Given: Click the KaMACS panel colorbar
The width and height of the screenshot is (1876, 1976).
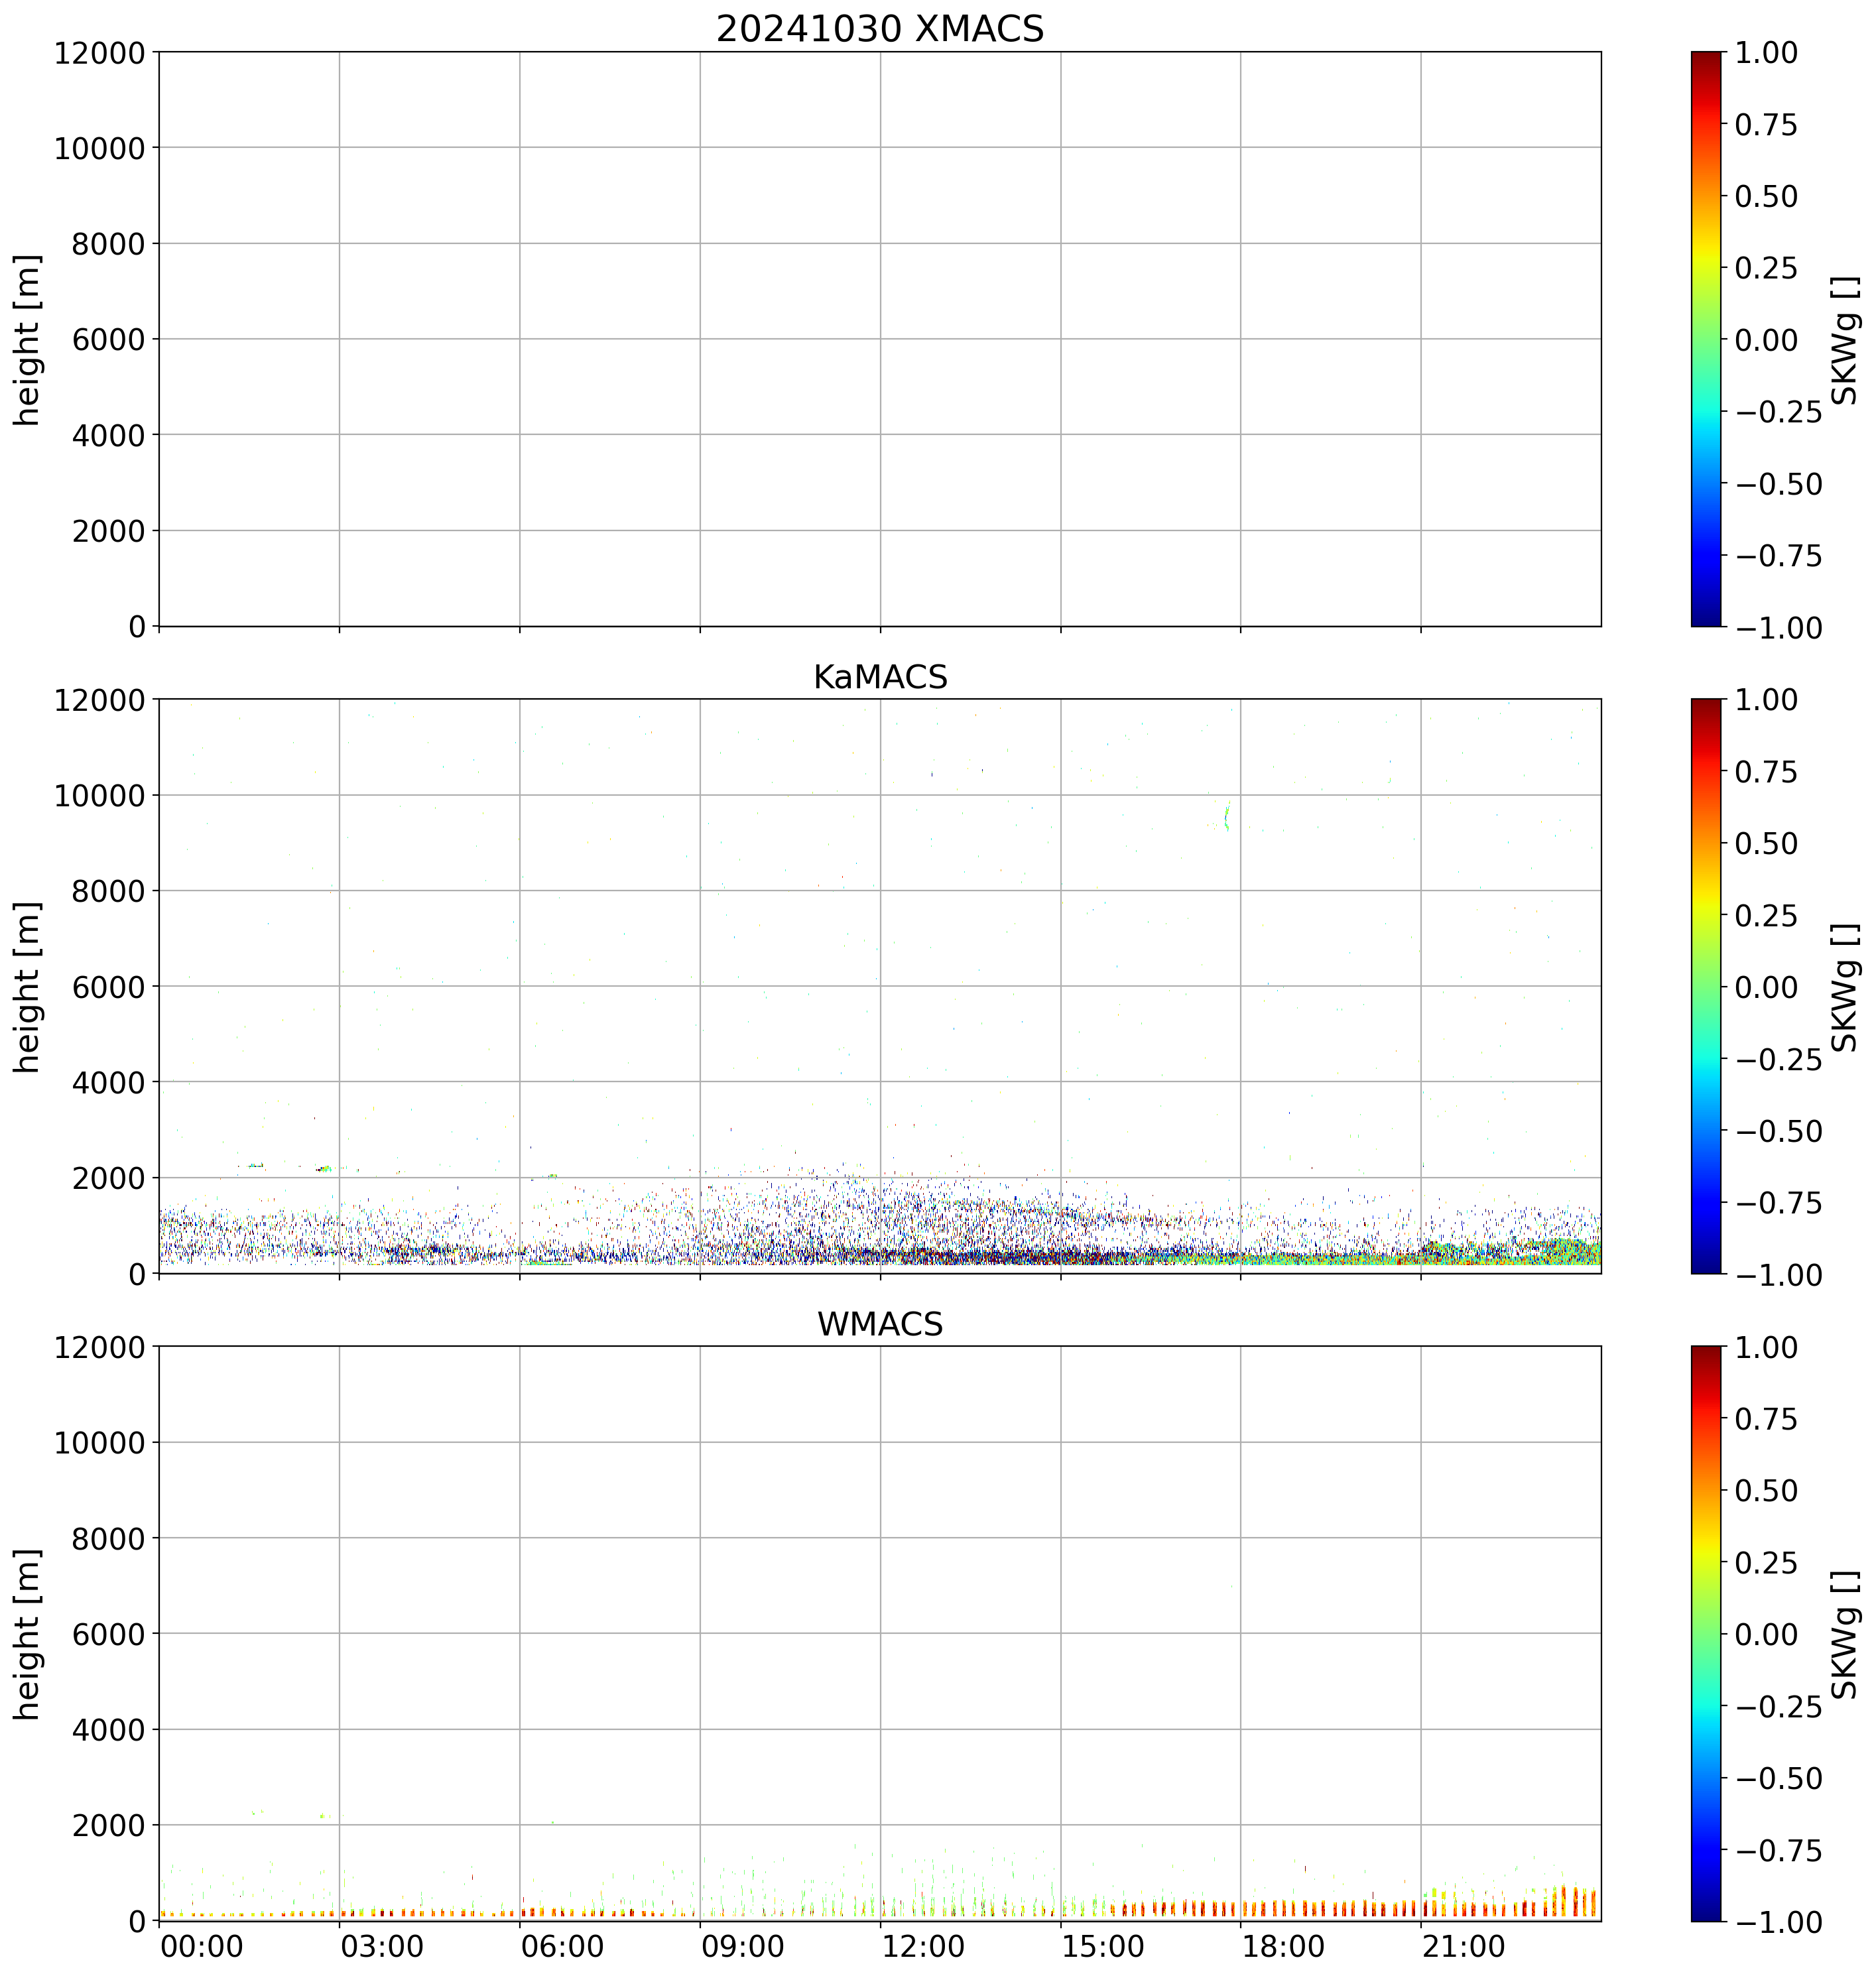Looking at the screenshot, I should [1706, 986].
